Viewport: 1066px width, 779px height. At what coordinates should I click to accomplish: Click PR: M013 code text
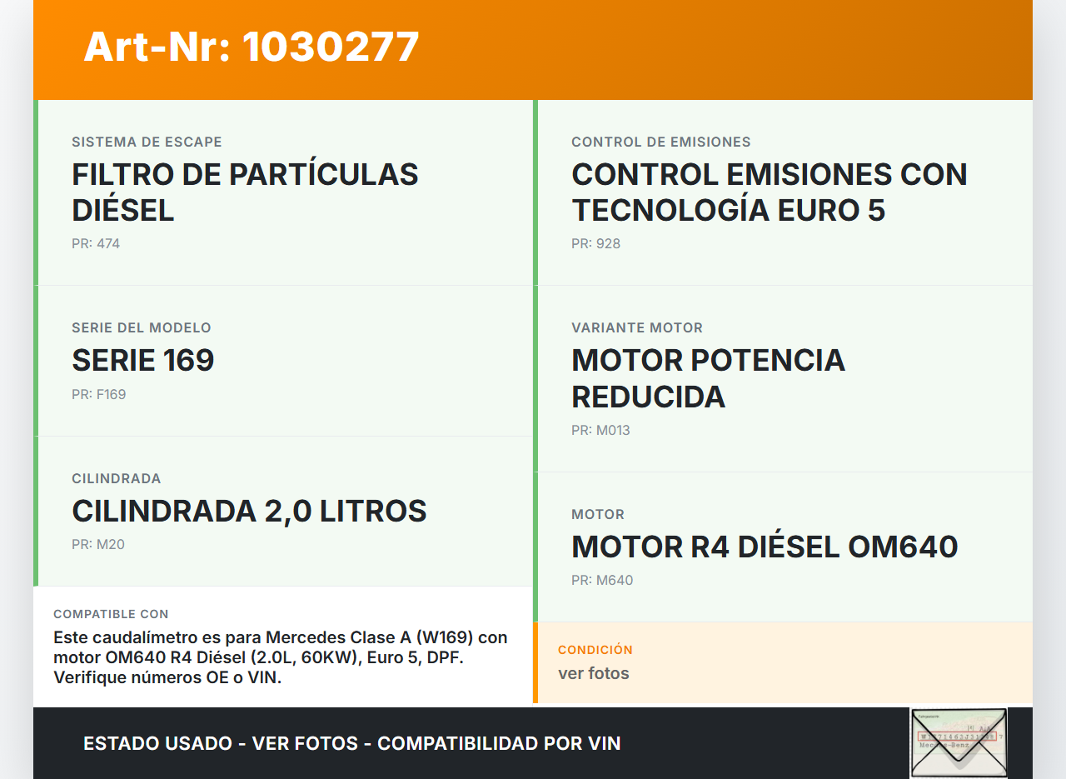click(x=600, y=431)
